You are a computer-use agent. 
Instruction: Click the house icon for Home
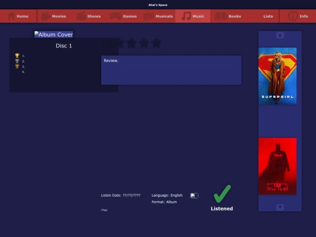pos(11,16)
